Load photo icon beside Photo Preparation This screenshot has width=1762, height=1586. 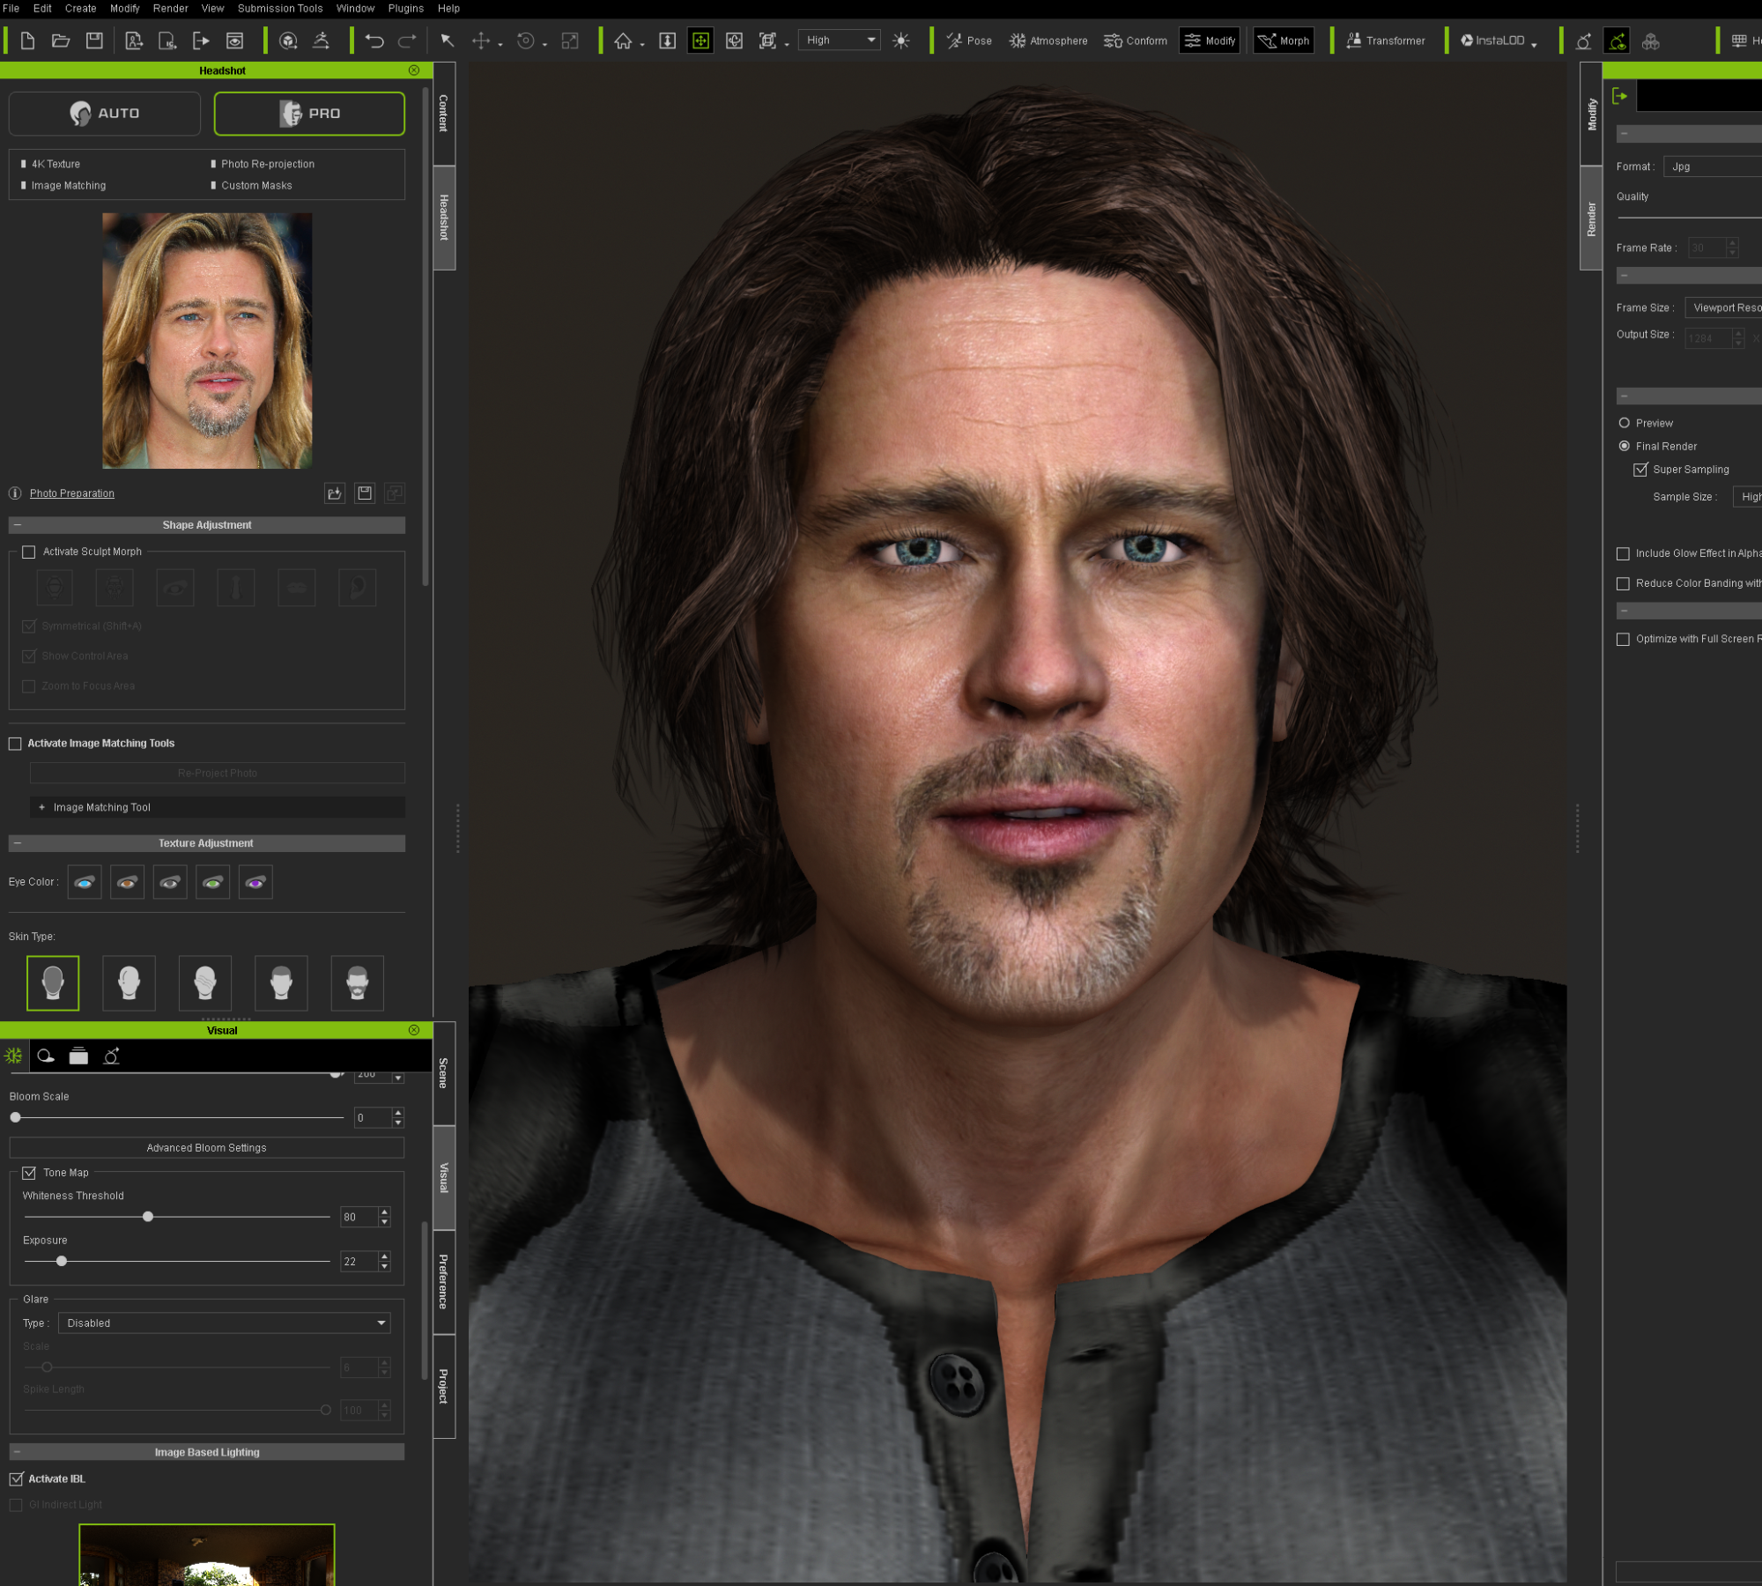[x=335, y=493]
